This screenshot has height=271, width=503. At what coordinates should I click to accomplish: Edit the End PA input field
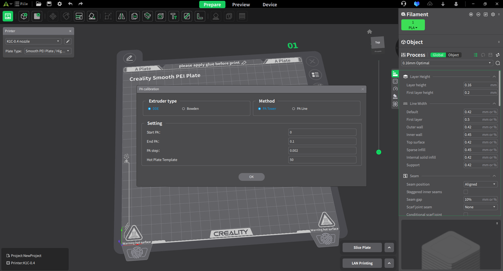(x=322, y=141)
